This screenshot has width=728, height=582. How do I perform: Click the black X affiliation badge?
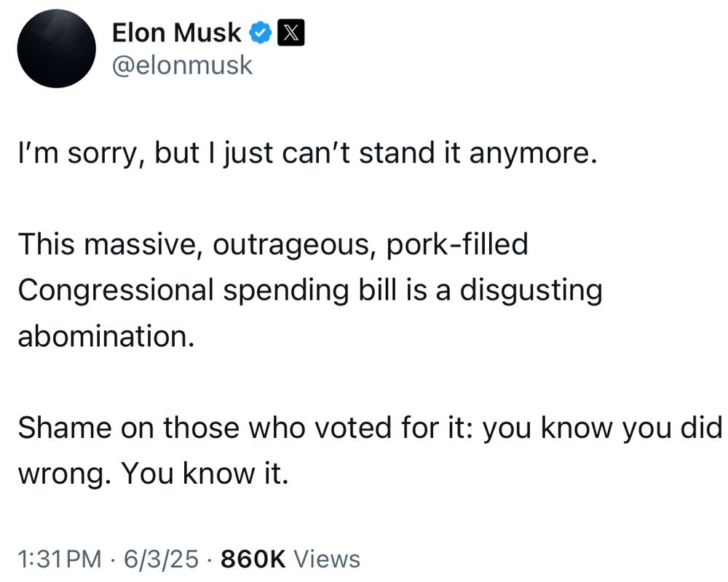click(x=291, y=33)
